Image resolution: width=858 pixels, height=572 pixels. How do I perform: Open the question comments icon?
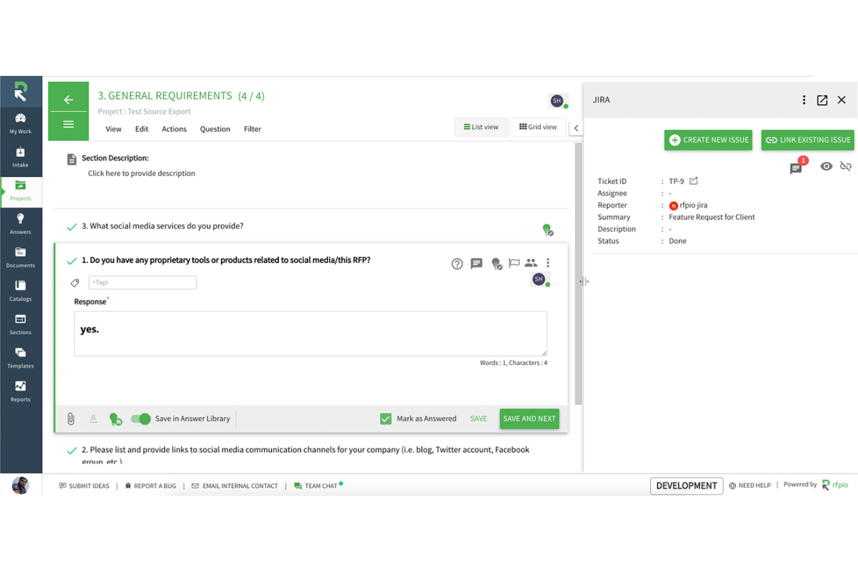477,264
